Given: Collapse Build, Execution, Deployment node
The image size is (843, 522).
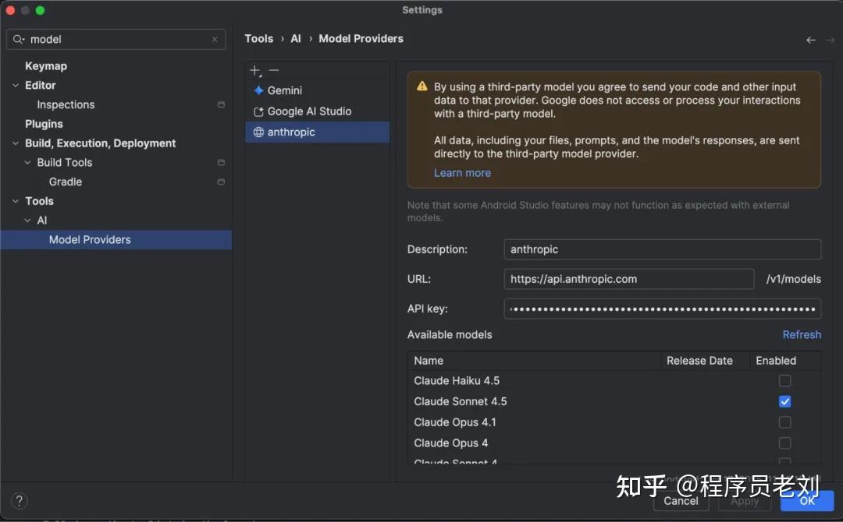Looking at the screenshot, I should [x=16, y=143].
